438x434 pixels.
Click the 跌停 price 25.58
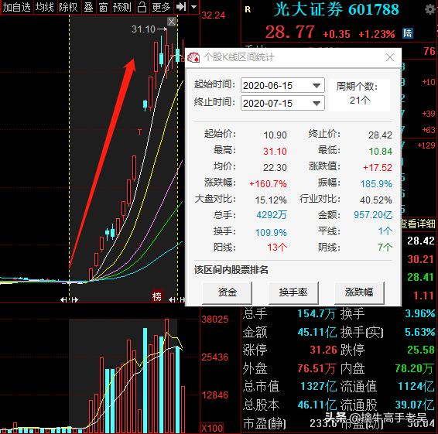click(x=421, y=350)
